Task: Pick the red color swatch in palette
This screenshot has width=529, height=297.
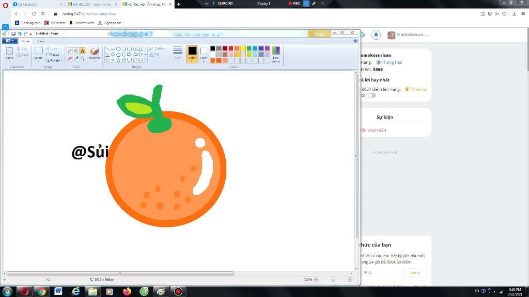Action: click(231, 48)
